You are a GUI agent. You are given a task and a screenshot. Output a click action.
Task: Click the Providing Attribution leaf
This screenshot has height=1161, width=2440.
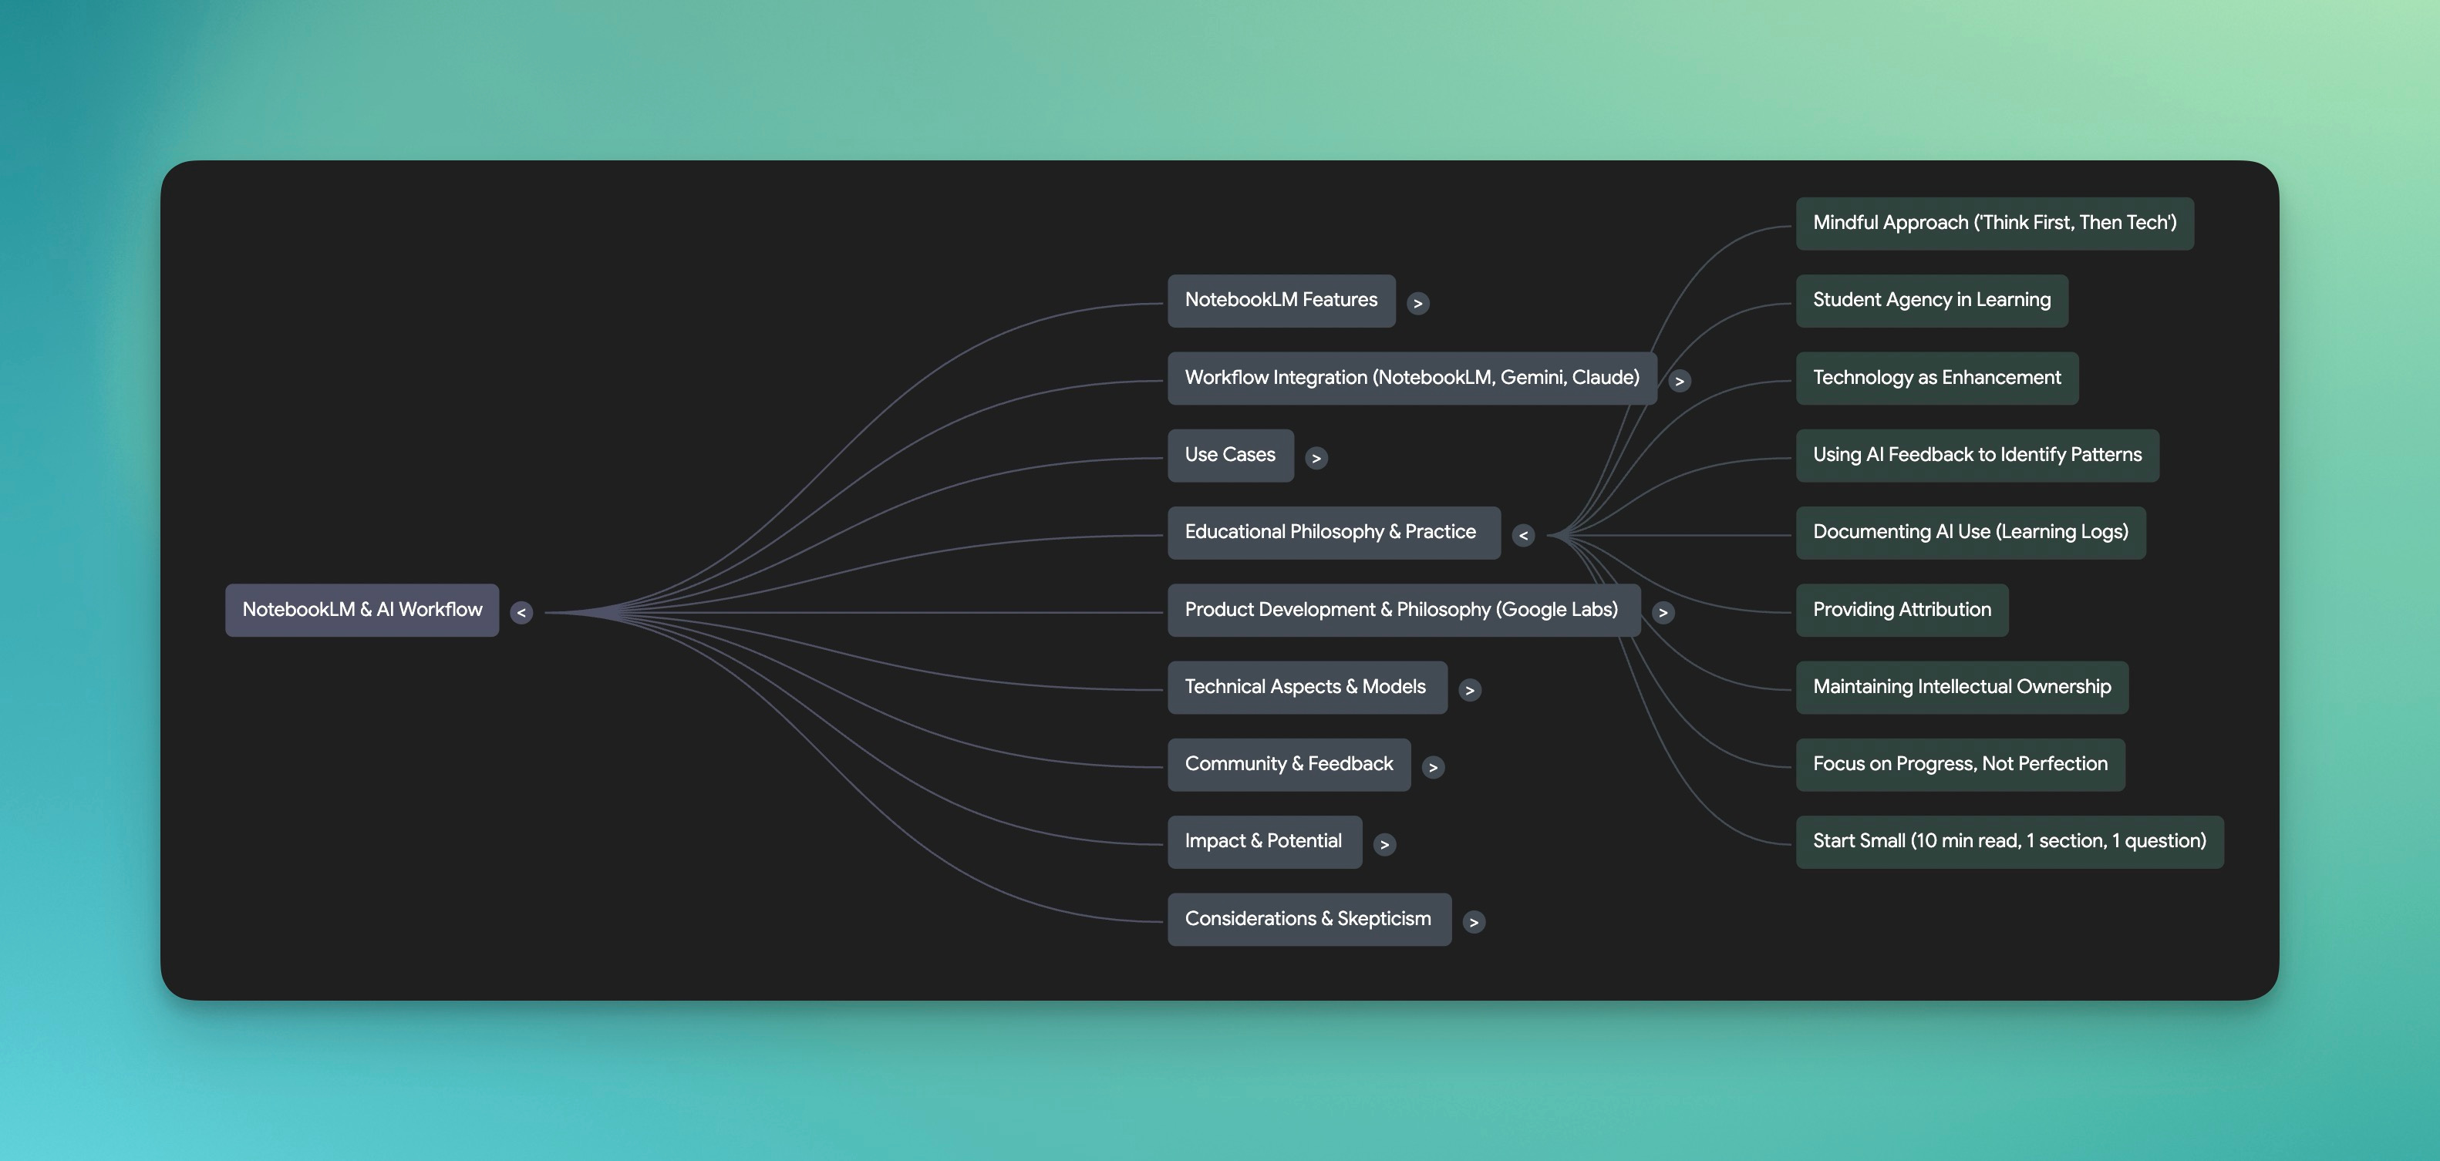click(1902, 610)
